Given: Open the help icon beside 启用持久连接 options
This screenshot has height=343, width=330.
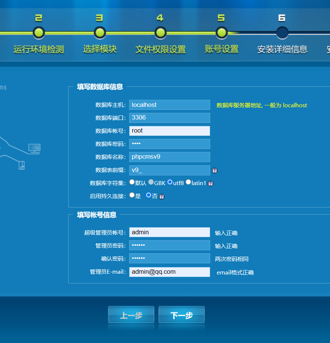Looking at the screenshot, I should point(161,196).
